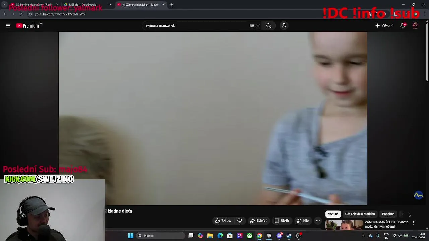Clear the search query with X

(258, 26)
